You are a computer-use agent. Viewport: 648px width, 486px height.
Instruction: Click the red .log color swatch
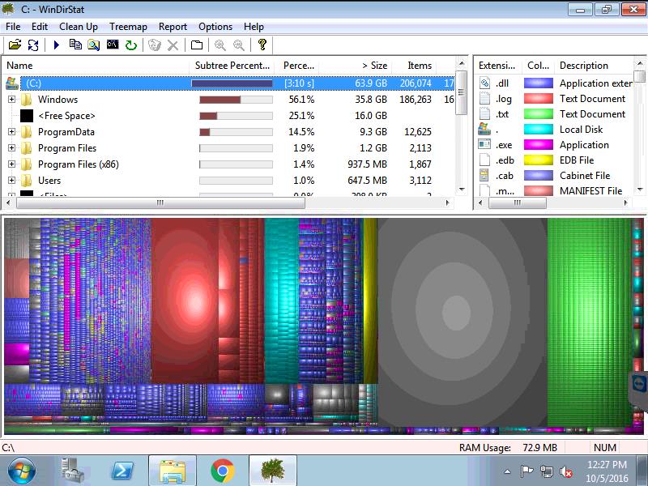point(539,98)
